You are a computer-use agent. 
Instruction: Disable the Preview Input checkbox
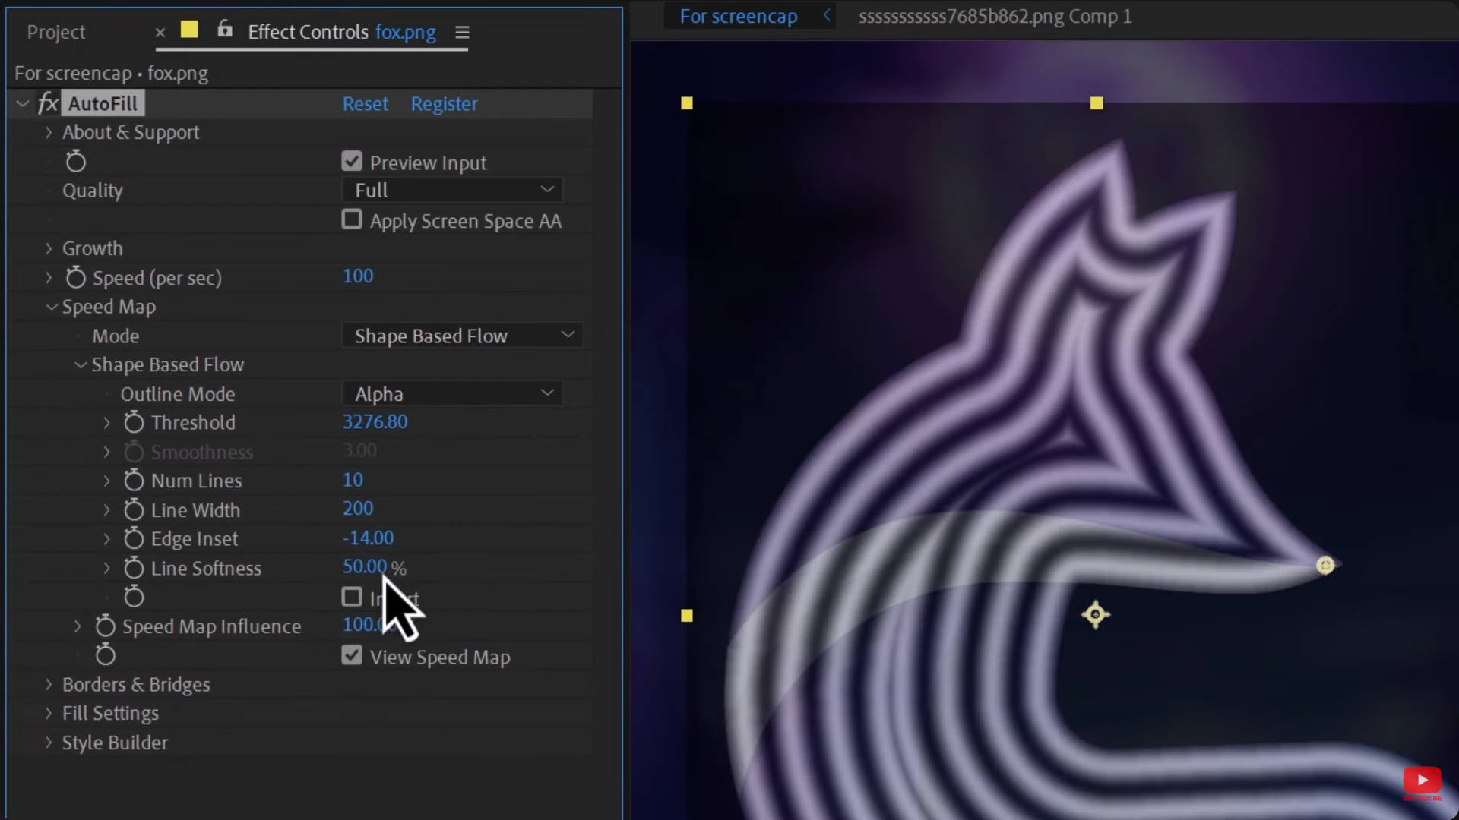pyautogui.click(x=351, y=160)
